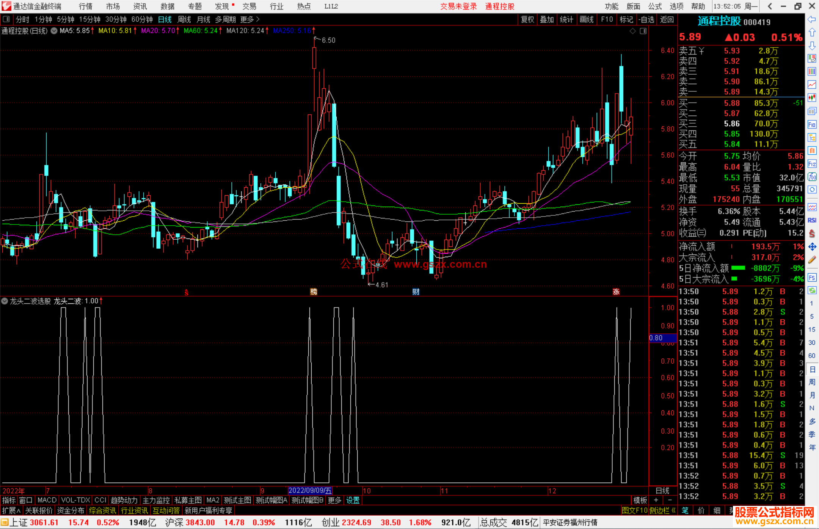819x529 pixels.
Task: Open the RSI indicator sidebar icon
Action: pos(812,220)
